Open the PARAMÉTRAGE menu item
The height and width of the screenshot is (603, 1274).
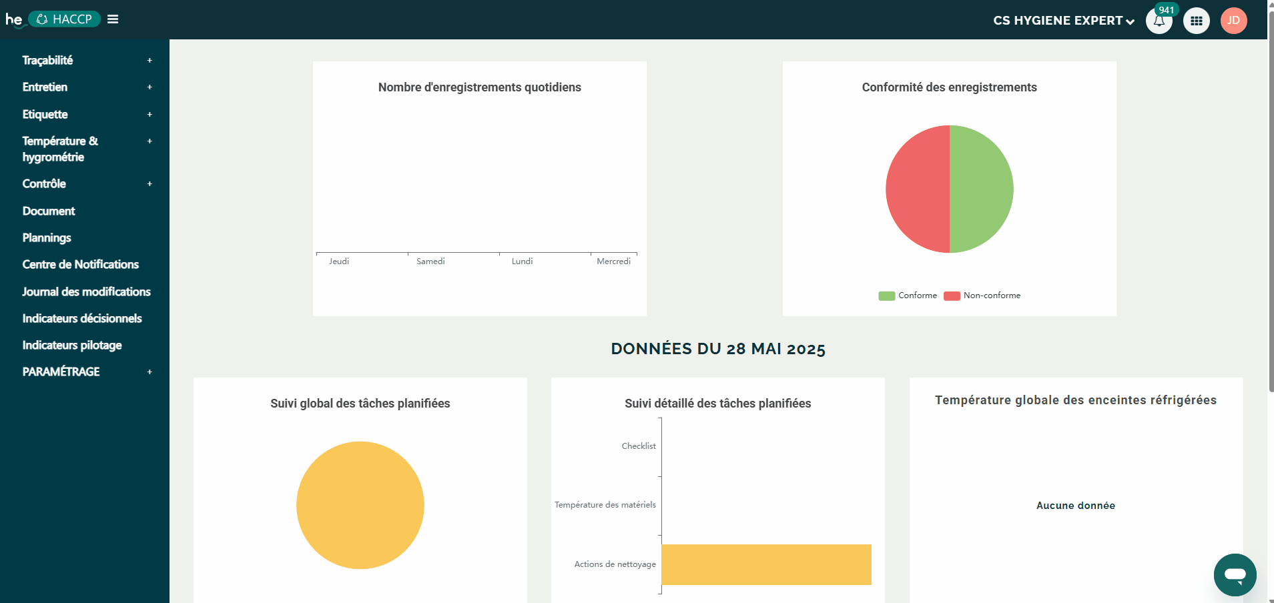pyautogui.click(x=61, y=372)
